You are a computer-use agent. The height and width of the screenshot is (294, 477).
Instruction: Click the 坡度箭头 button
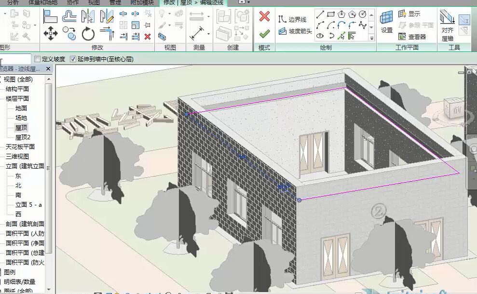point(295,31)
